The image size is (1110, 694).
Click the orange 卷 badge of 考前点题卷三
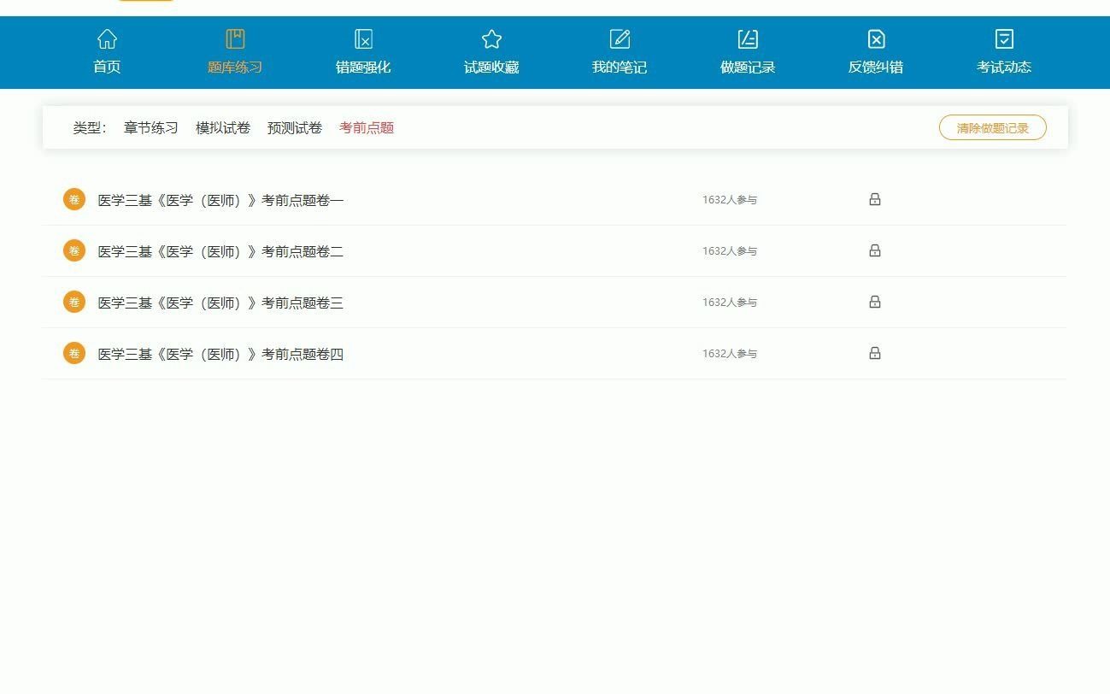74,302
